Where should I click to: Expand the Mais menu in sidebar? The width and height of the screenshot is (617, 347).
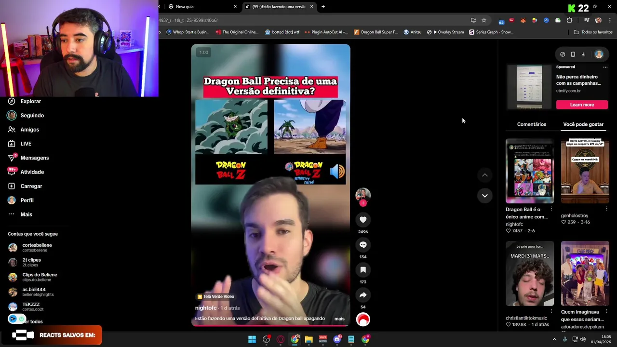26,214
